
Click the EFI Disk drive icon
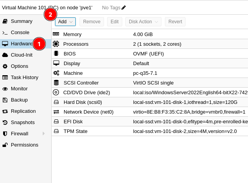coord(56,121)
